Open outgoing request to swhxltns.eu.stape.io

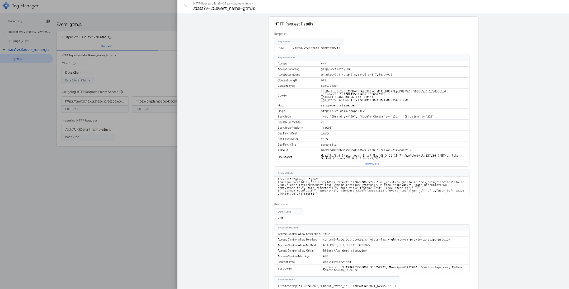click(x=95, y=105)
